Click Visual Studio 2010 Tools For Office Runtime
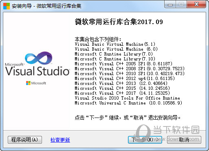209x151 pixels. (x=127, y=98)
